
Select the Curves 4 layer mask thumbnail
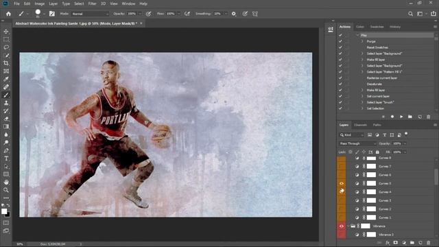tap(371, 192)
